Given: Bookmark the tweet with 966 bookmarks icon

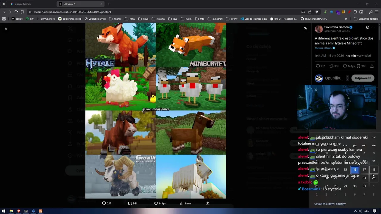Looking at the screenshot, I should tap(358, 66).
